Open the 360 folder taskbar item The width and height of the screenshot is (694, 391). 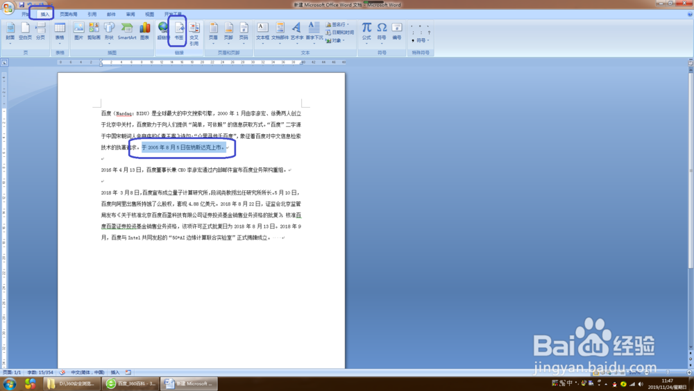coord(72,383)
